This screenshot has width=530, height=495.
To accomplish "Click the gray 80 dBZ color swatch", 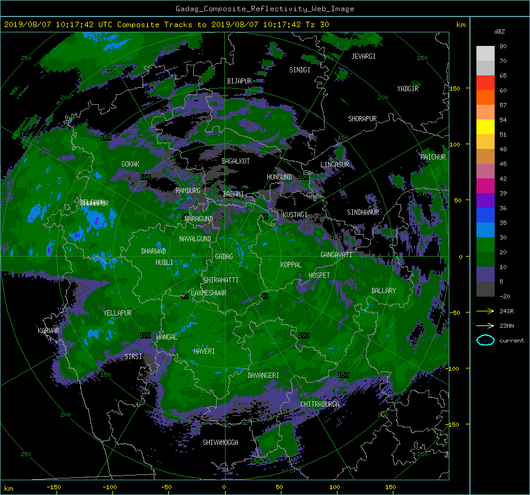I will pyautogui.click(x=485, y=53).
